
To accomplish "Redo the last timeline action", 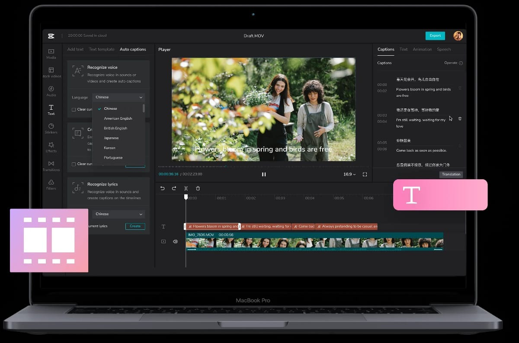I will click(x=174, y=188).
